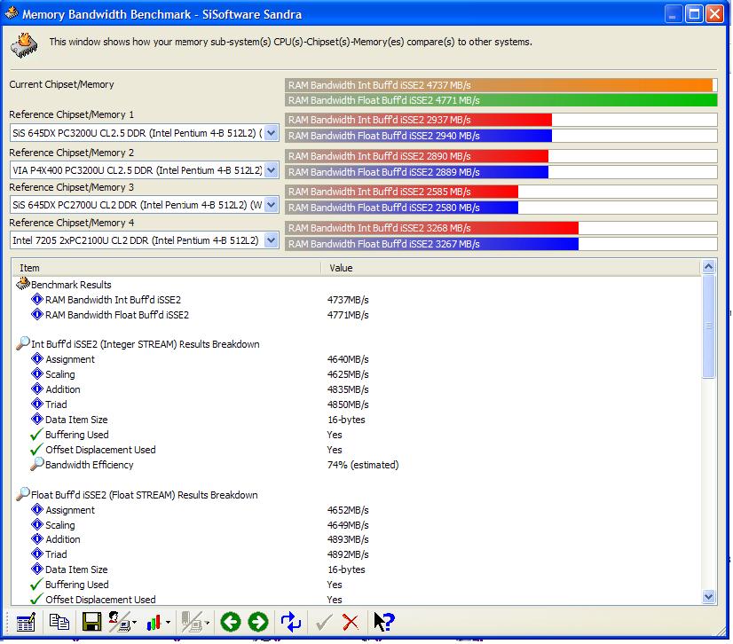Select Float Buff'd iSSE2 Results Breakdown row
This screenshot has width=733, height=644.
(356, 495)
